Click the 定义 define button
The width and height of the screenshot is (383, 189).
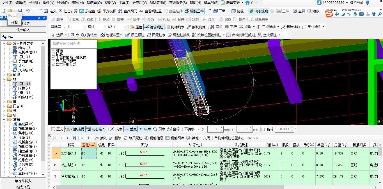[x=50, y=11]
